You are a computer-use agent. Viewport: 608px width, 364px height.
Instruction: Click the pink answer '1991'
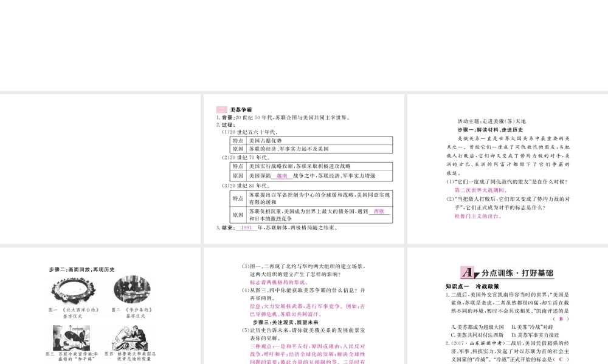click(246, 228)
